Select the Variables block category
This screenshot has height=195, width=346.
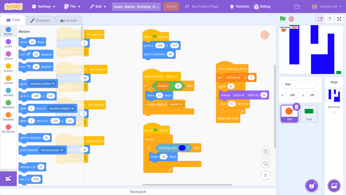tap(8, 117)
